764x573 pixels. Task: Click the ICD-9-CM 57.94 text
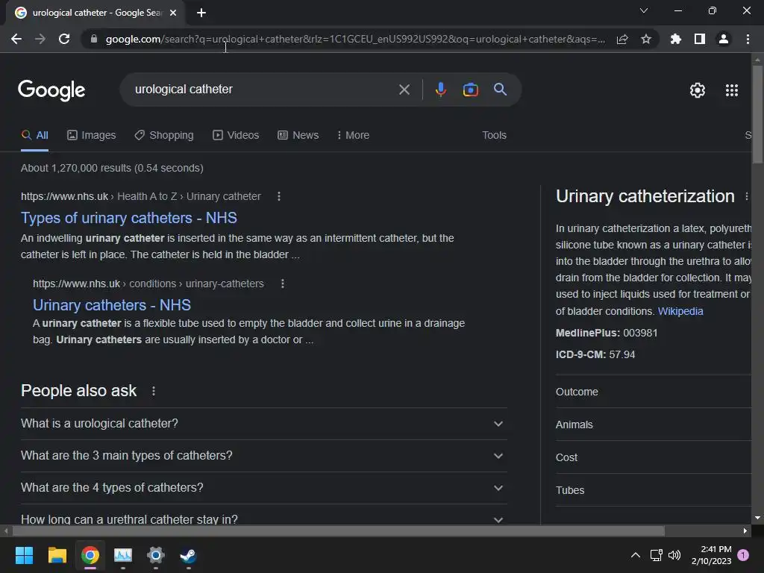[x=595, y=354]
